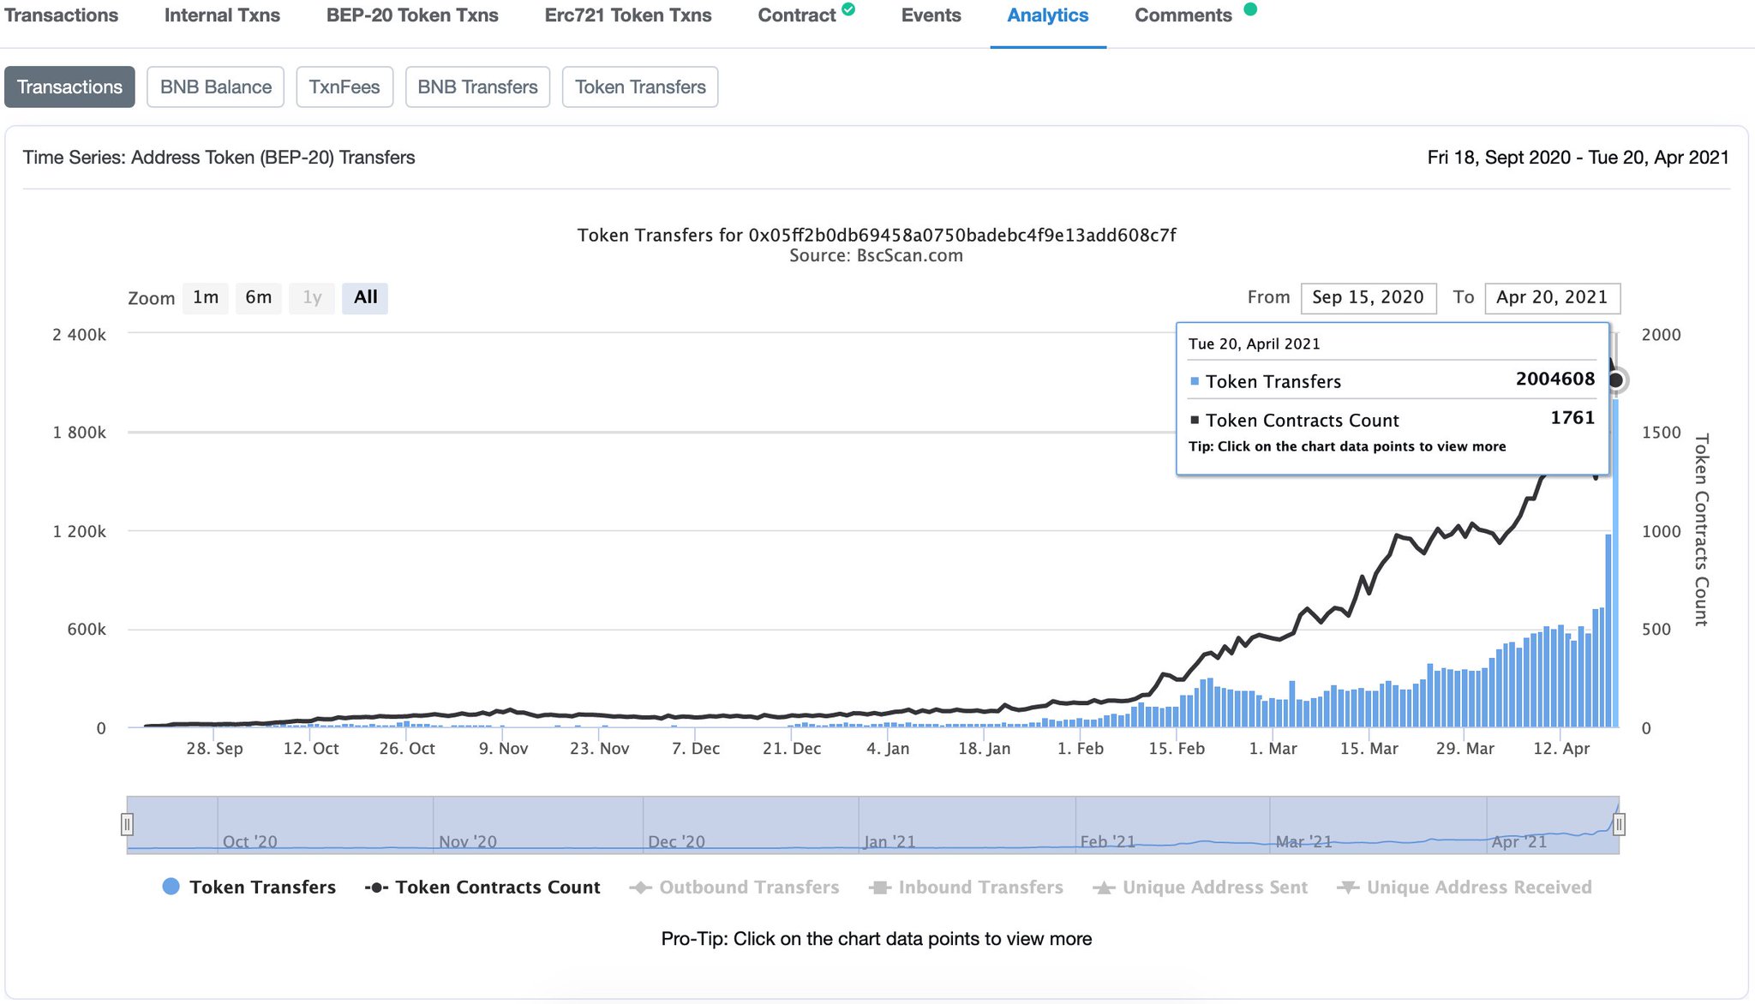
Task: Open the From date field
Action: [1368, 297]
